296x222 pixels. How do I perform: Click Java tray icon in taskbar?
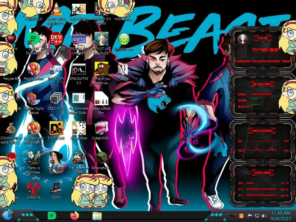(241, 216)
